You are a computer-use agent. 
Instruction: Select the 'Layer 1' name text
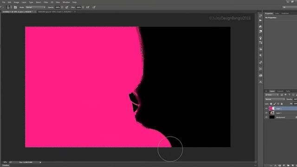pos(278,113)
